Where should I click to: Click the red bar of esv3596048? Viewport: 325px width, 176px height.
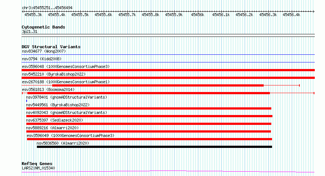click(168, 70)
